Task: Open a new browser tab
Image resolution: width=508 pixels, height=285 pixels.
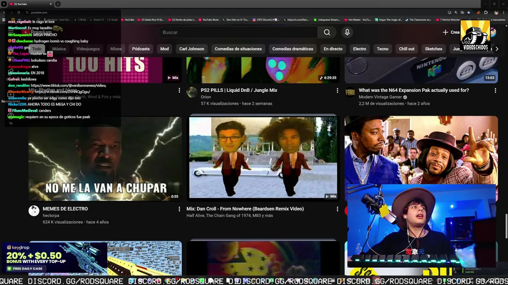Action: coord(58,4)
